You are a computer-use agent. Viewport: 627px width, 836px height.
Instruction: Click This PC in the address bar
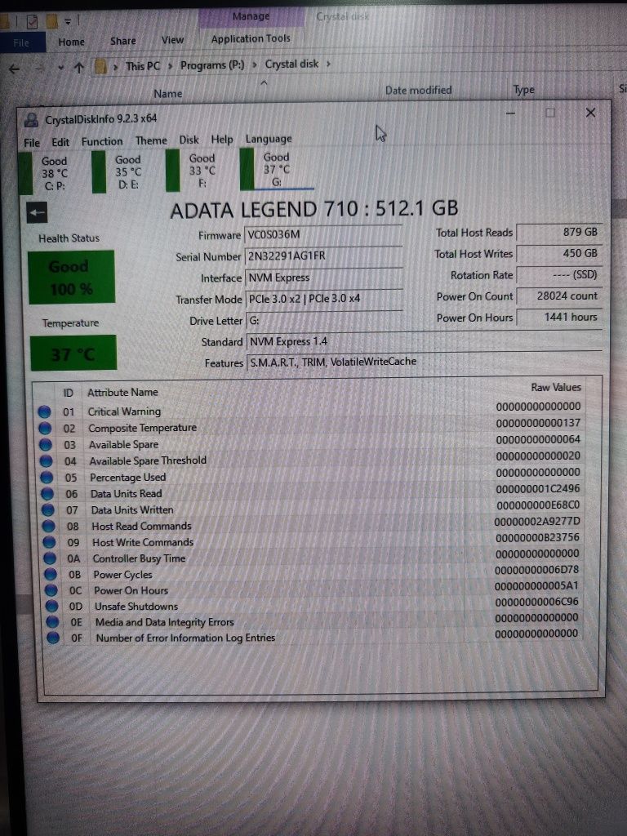(x=142, y=66)
